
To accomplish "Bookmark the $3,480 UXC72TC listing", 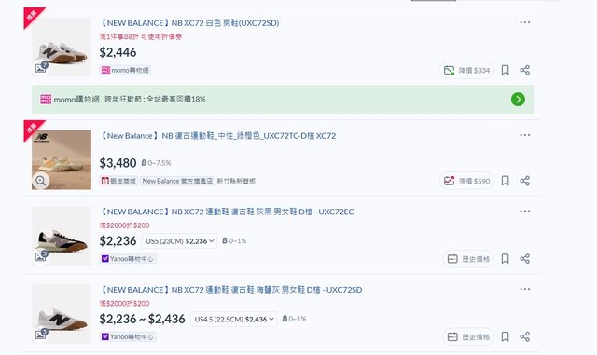I will pos(505,181).
